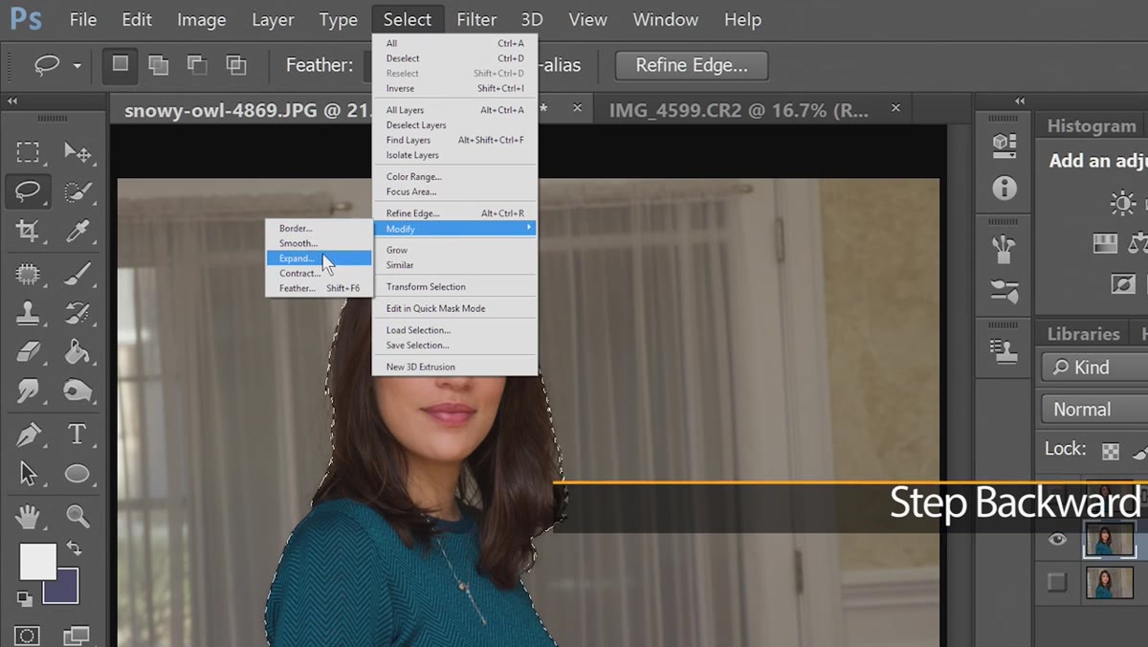Expand the collapsed panel dock arrows

pos(1020,100)
